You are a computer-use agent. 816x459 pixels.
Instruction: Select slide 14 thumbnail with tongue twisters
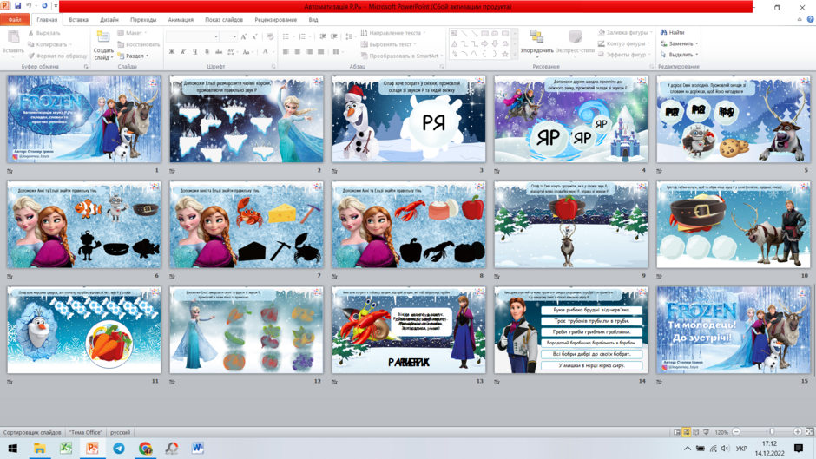pos(571,330)
